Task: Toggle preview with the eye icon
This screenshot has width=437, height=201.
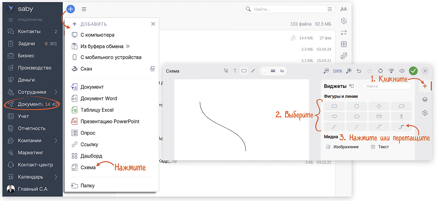Action: [x=402, y=71]
